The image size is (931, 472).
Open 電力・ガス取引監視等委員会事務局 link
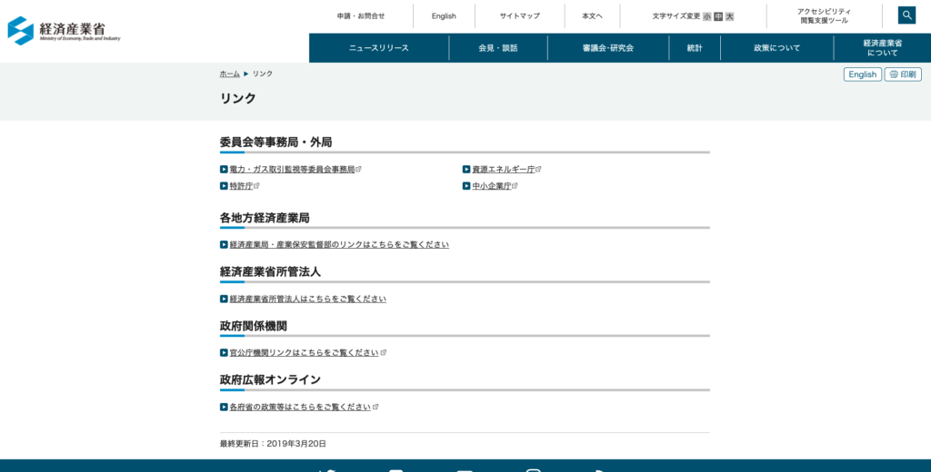[x=292, y=170]
